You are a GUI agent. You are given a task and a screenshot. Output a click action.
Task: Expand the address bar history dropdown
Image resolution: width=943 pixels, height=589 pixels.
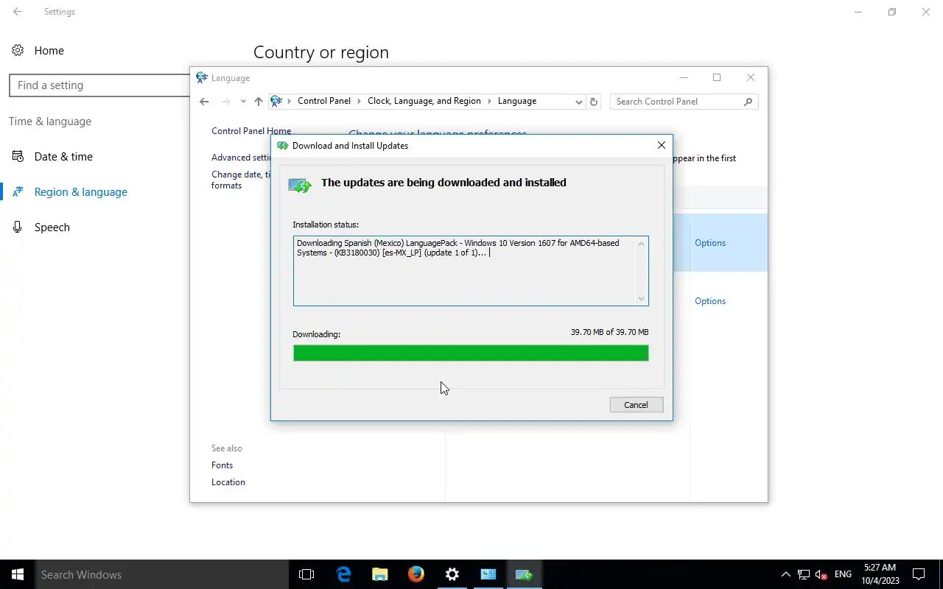tap(578, 102)
